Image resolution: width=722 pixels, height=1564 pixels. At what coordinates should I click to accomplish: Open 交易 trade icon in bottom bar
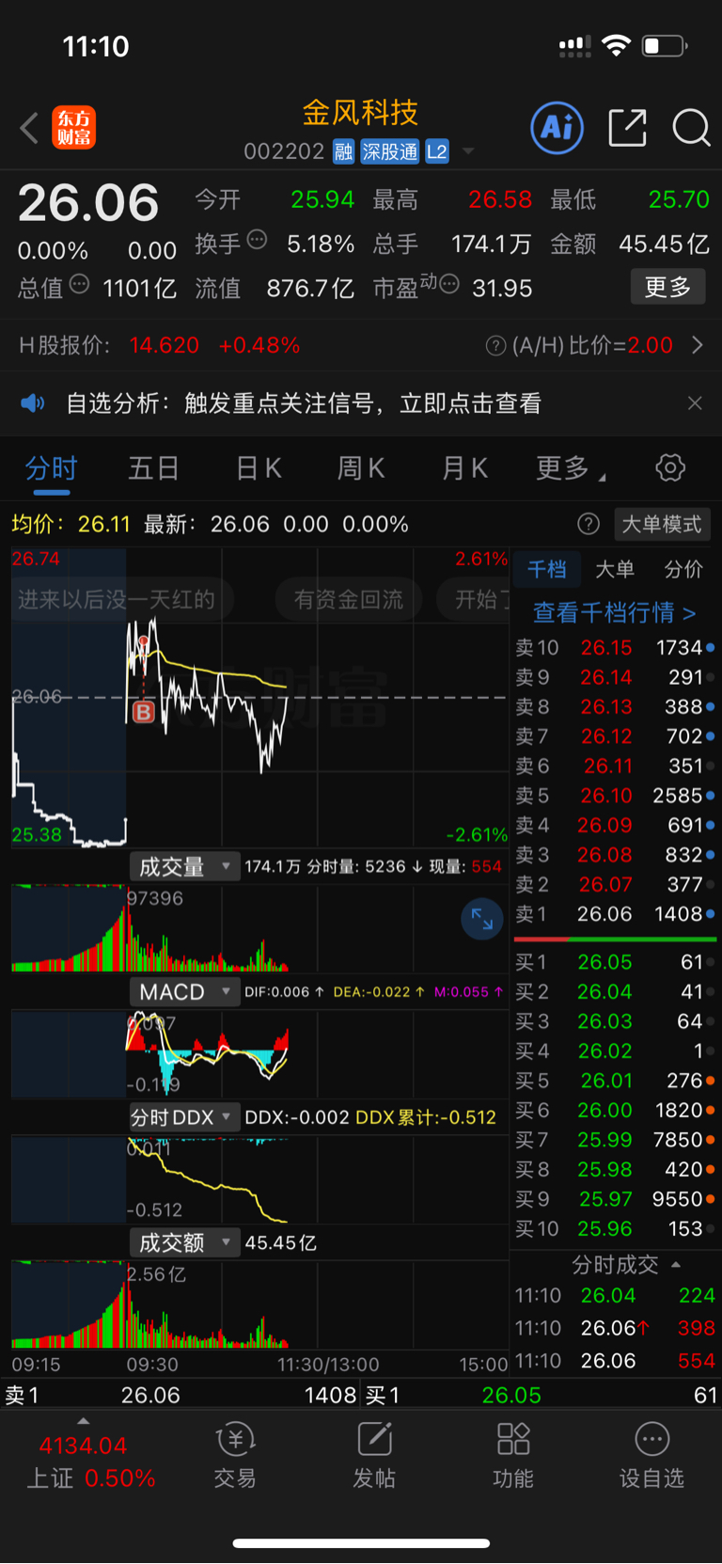tap(235, 1455)
